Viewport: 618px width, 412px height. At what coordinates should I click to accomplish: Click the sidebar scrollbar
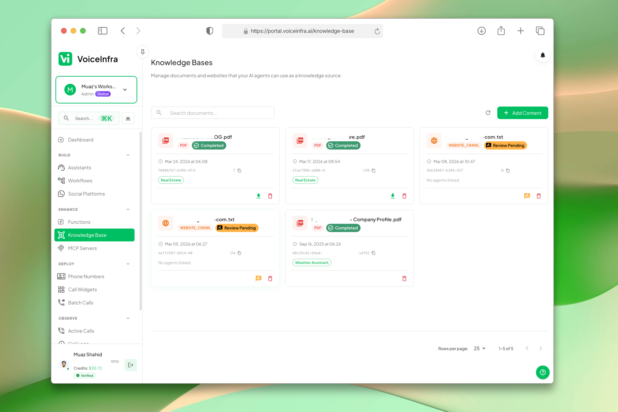(141, 221)
